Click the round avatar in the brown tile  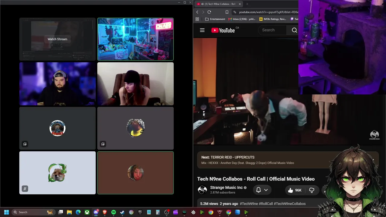coord(135,173)
